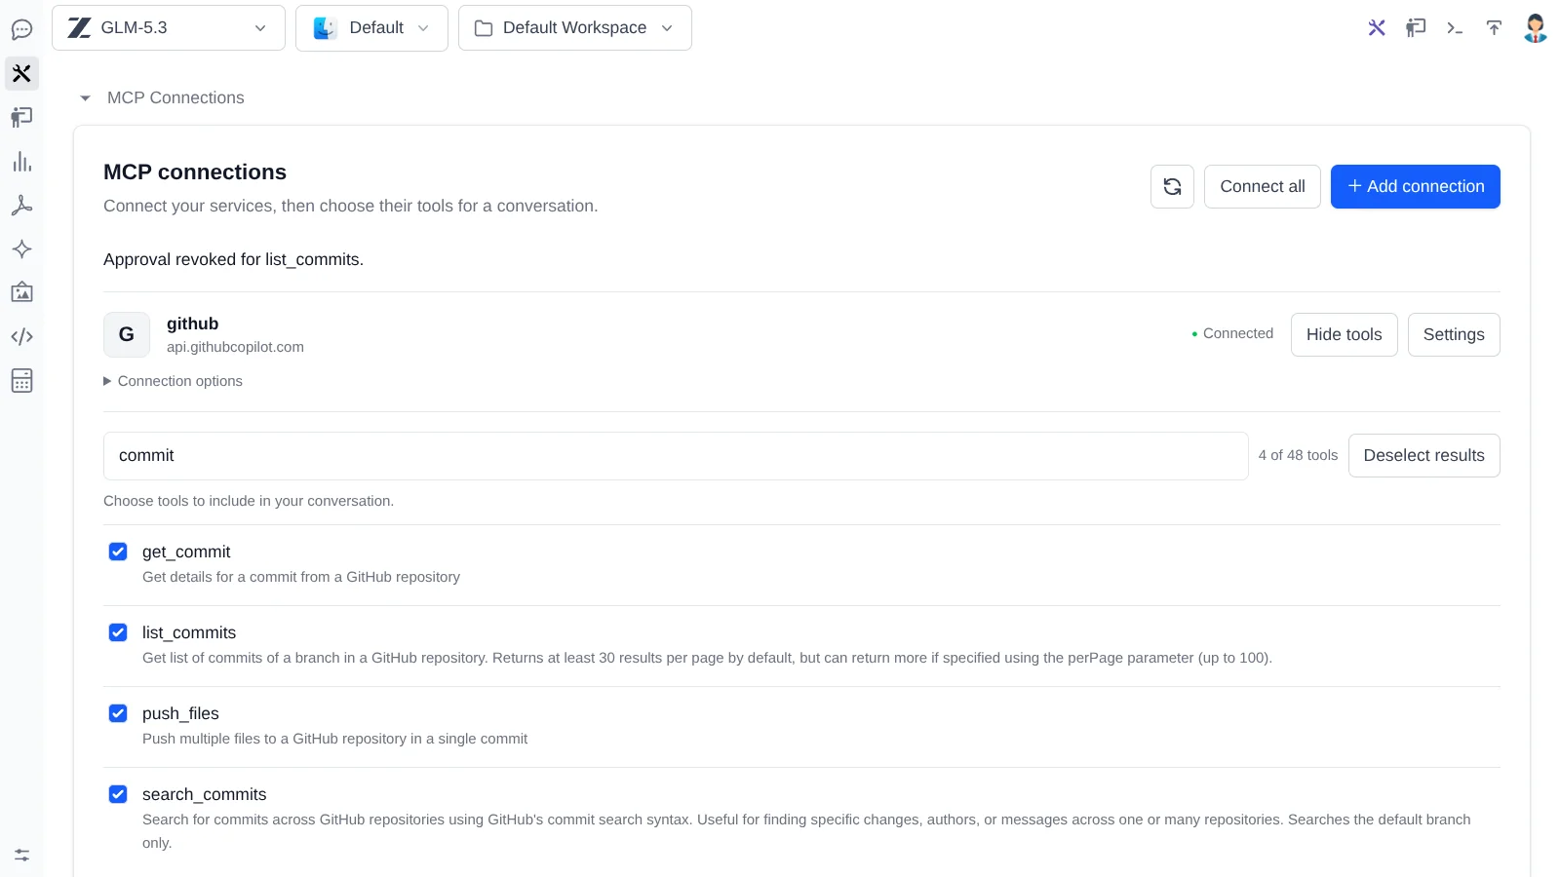Screen dimensions: 1560x877
Task: Click the sparkle star icon in sidebar
Action: (21, 248)
